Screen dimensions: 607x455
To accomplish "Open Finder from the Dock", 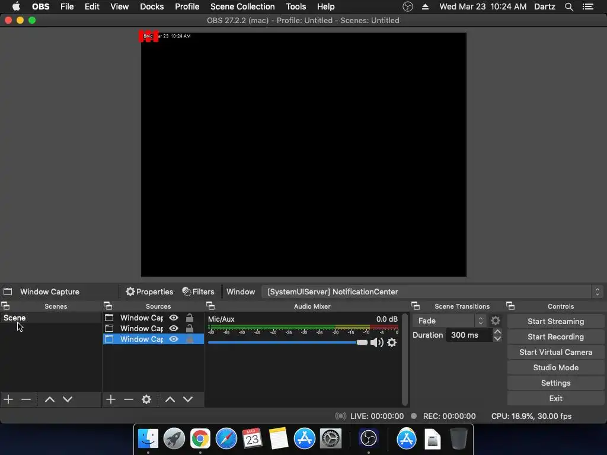I will click(148, 439).
